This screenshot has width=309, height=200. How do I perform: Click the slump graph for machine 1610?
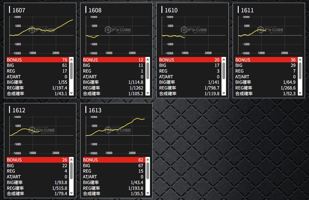click(193, 35)
